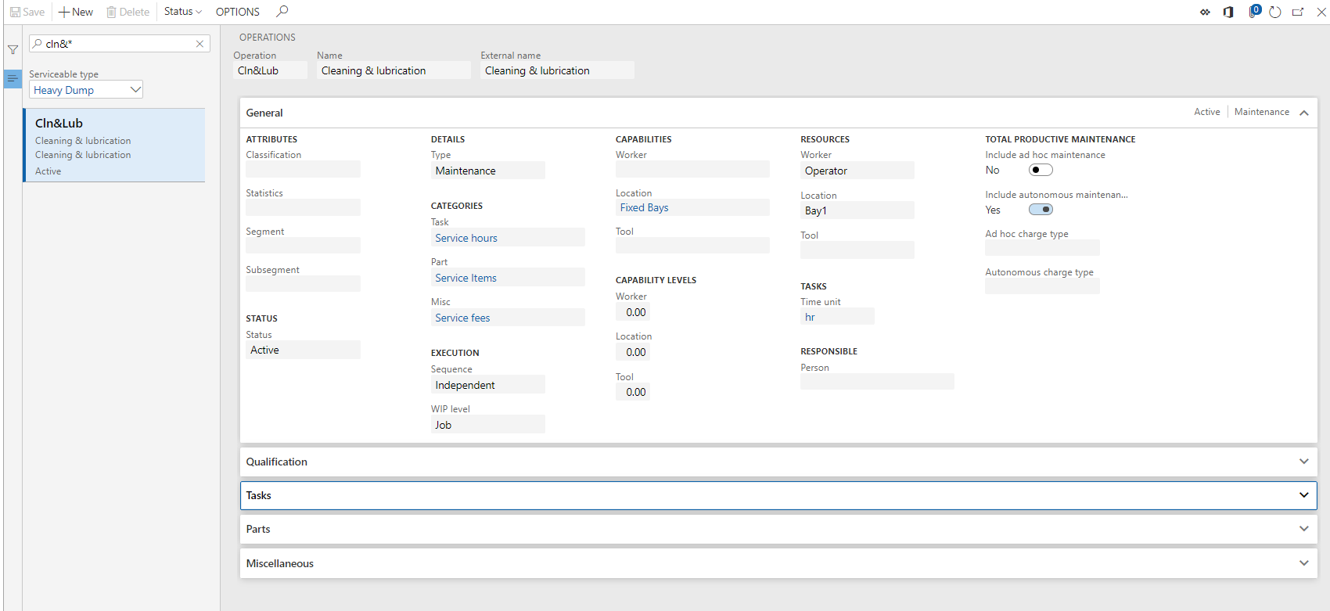This screenshot has height=611, width=1330.
Task: Expand the Tasks fast tab
Action: point(778,495)
